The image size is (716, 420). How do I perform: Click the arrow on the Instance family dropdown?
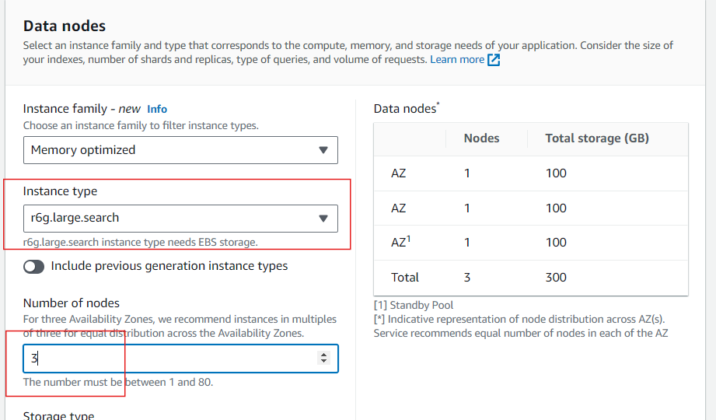[x=323, y=150]
